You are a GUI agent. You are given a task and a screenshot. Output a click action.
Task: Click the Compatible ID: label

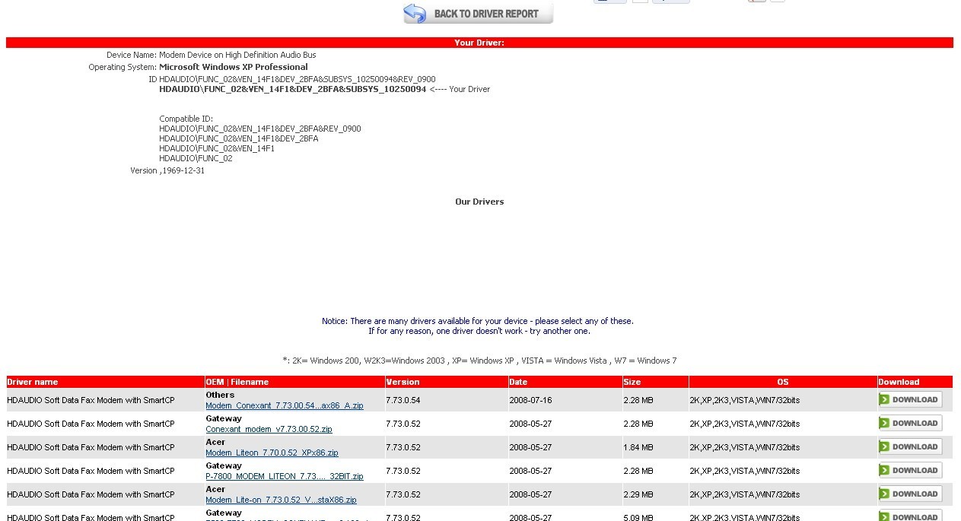click(186, 119)
